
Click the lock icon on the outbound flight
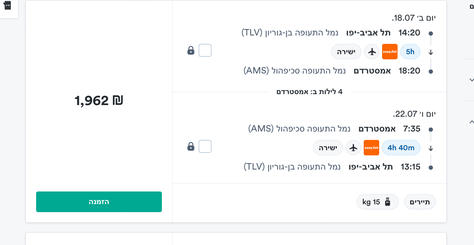pos(191,51)
